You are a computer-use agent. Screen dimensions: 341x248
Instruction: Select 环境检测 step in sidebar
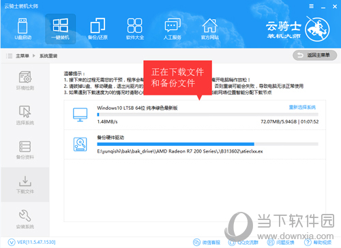[x=25, y=80]
